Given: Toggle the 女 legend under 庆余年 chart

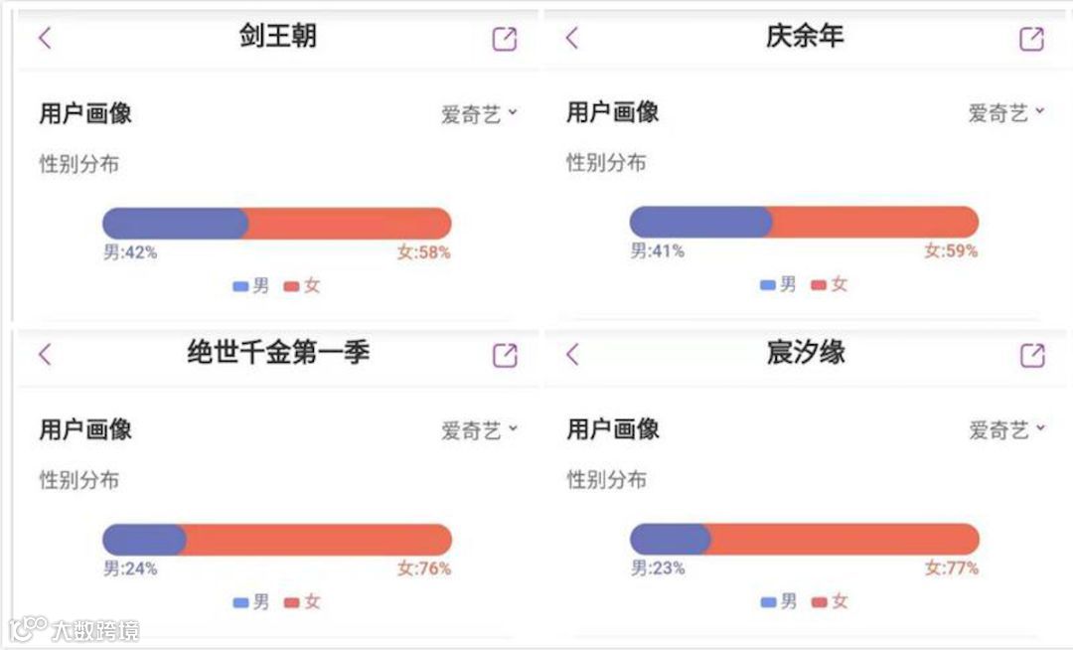Looking at the screenshot, I should [831, 284].
